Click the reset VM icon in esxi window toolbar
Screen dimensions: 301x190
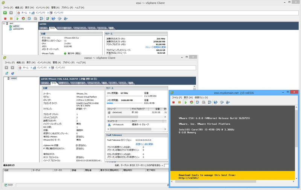[x=23, y=18]
